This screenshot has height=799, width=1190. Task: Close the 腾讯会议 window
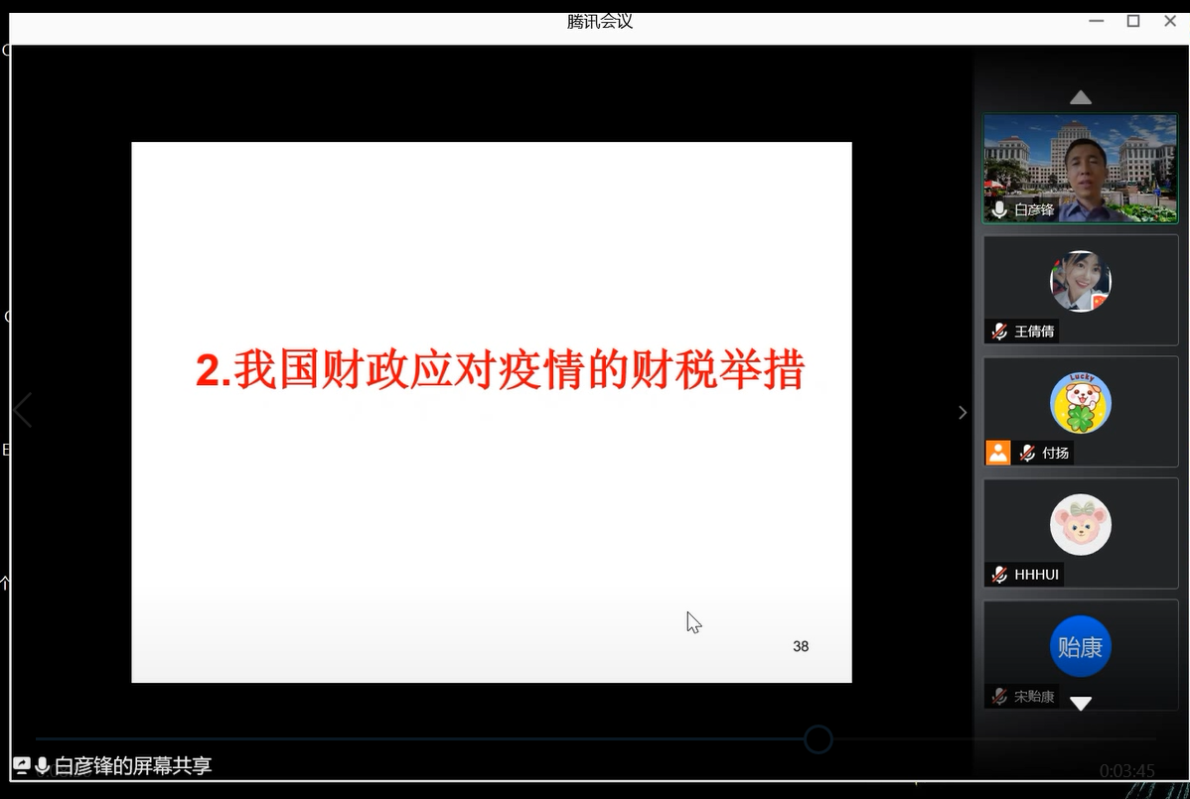point(1170,21)
